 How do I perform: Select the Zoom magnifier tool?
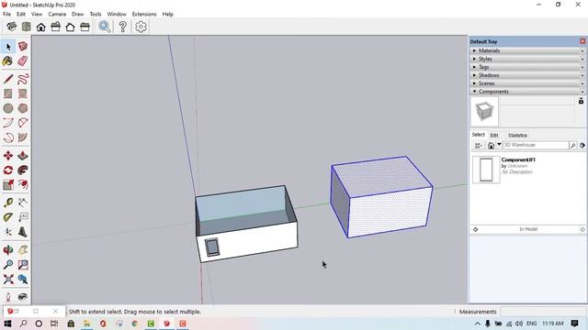(8, 265)
